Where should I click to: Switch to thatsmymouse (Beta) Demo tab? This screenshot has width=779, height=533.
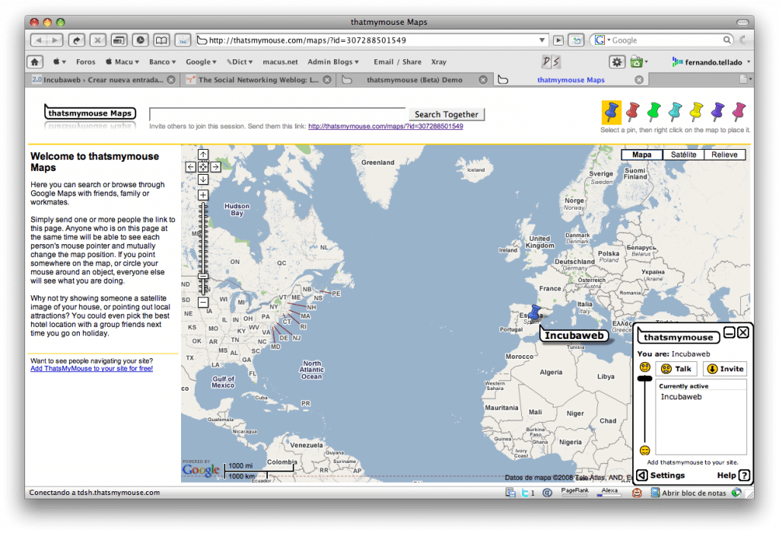point(415,80)
